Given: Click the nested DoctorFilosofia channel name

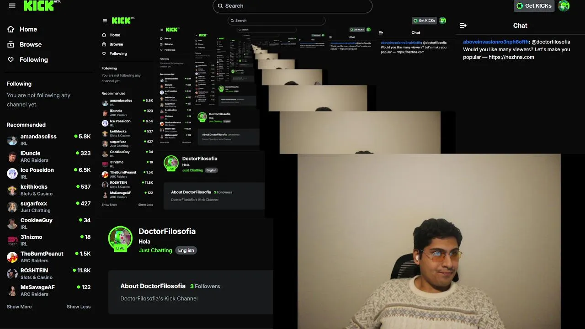Looking at the screenshot, I should coord(200,159).
